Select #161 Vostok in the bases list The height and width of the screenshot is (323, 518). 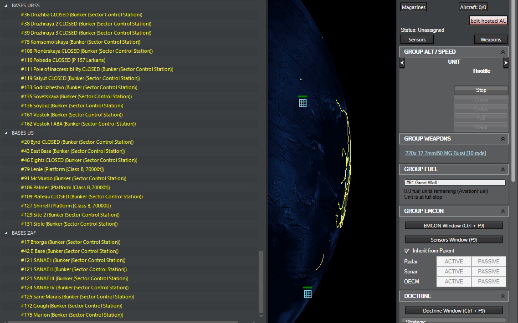point(72,115)
